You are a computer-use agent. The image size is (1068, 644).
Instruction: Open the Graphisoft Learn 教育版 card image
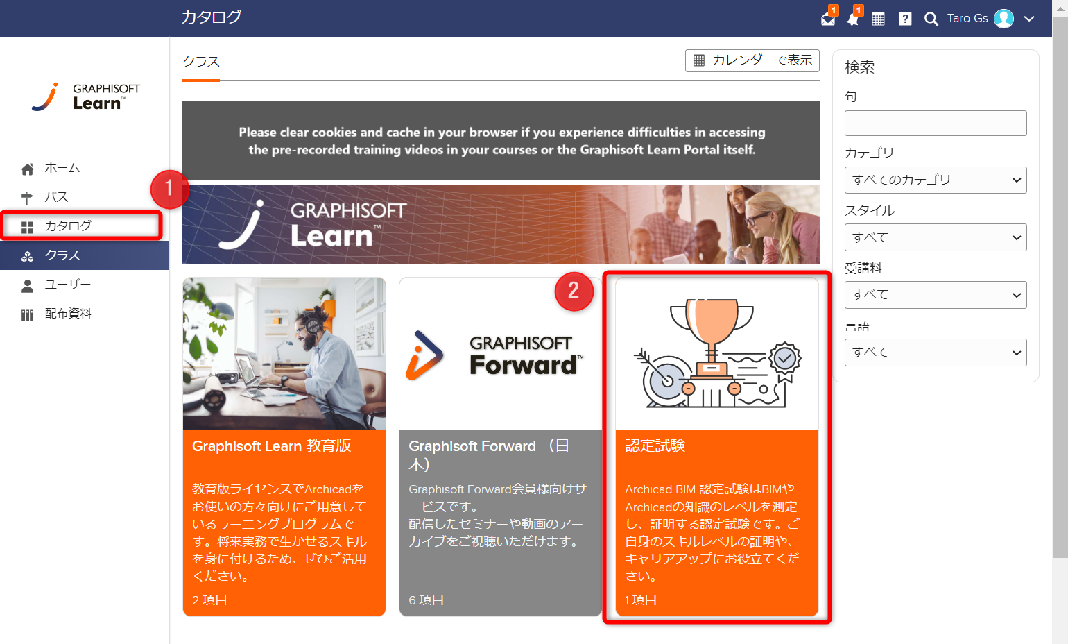(x=284, y=353)
